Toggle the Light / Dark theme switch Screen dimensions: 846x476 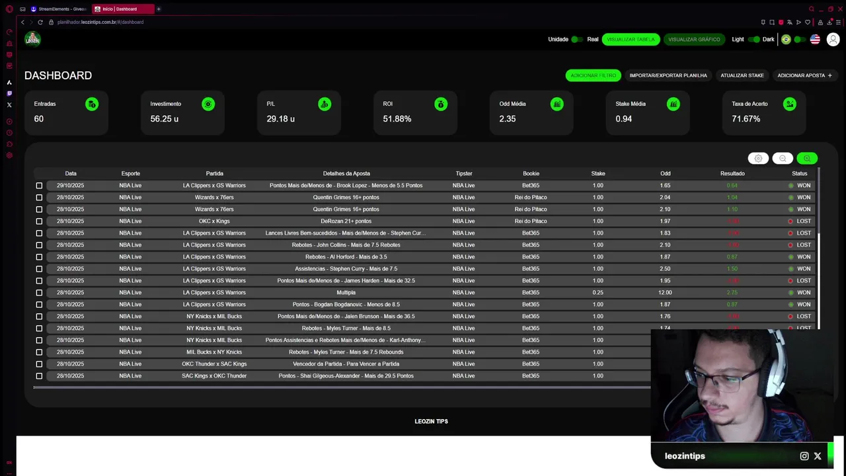tap(753, 40)
